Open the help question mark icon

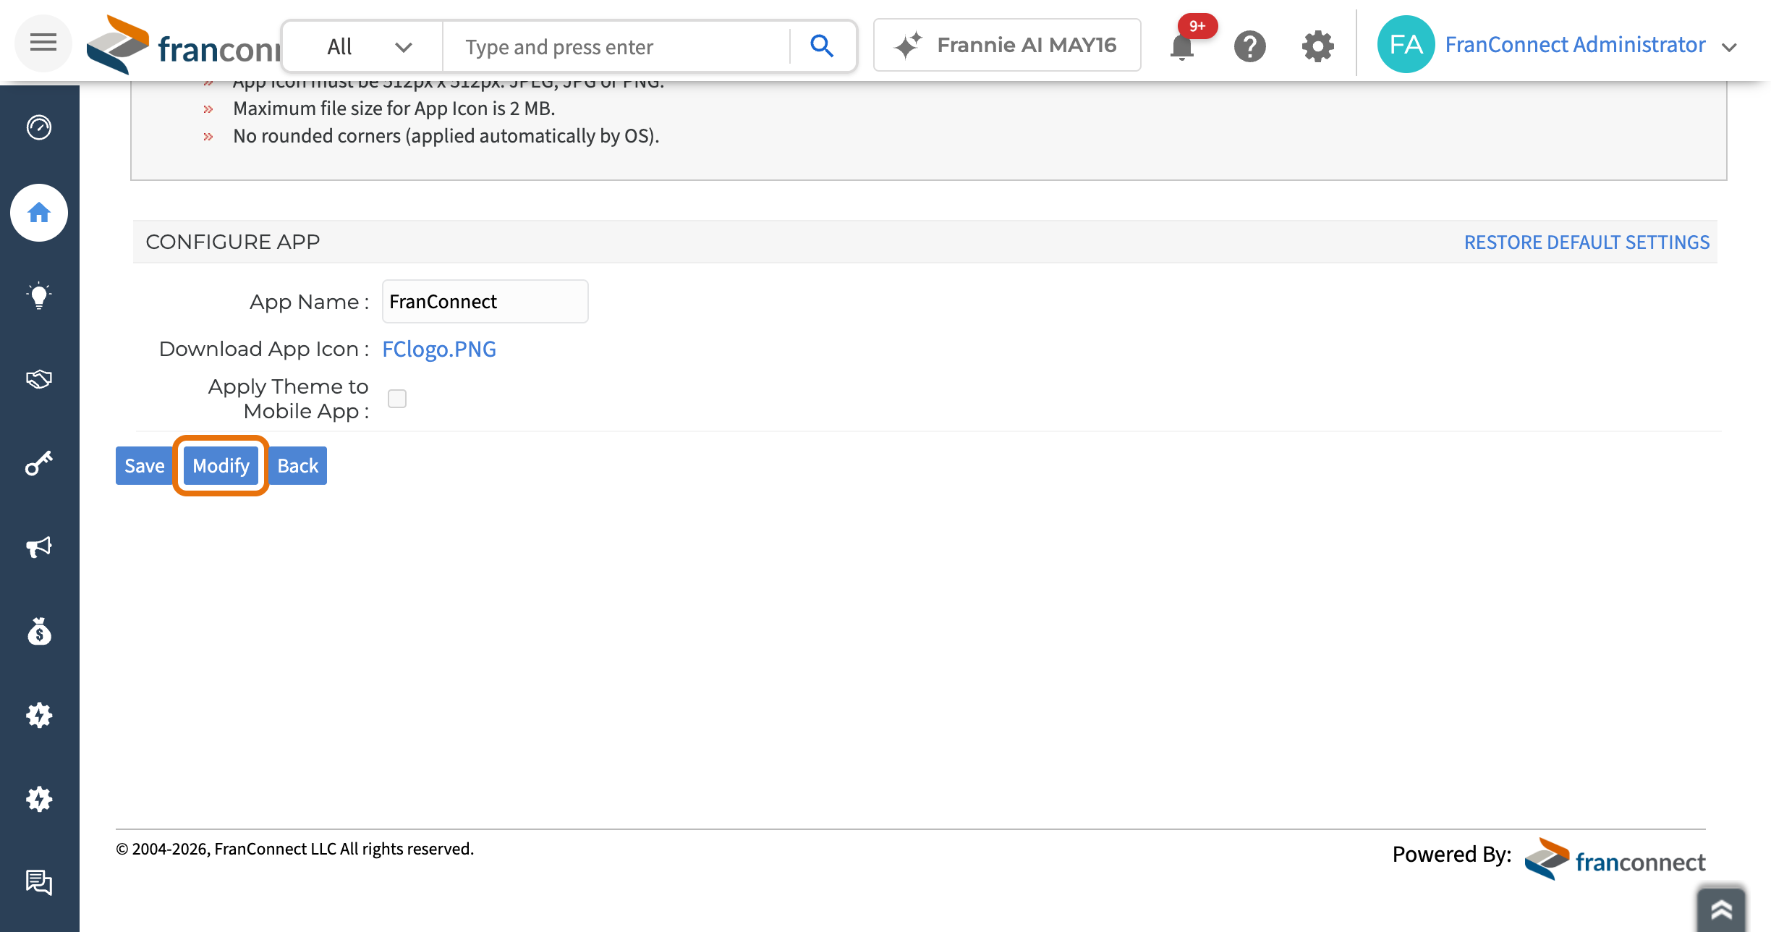(1249, 47)
